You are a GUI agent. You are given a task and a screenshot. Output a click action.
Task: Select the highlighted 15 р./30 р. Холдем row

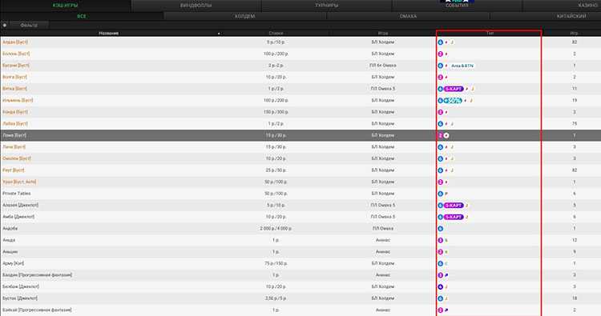click(x=300, y=135)
